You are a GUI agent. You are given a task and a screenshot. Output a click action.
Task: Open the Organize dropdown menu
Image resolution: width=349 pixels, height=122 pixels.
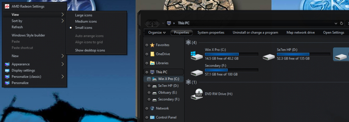pyautogui.click(x=157, y=33)
